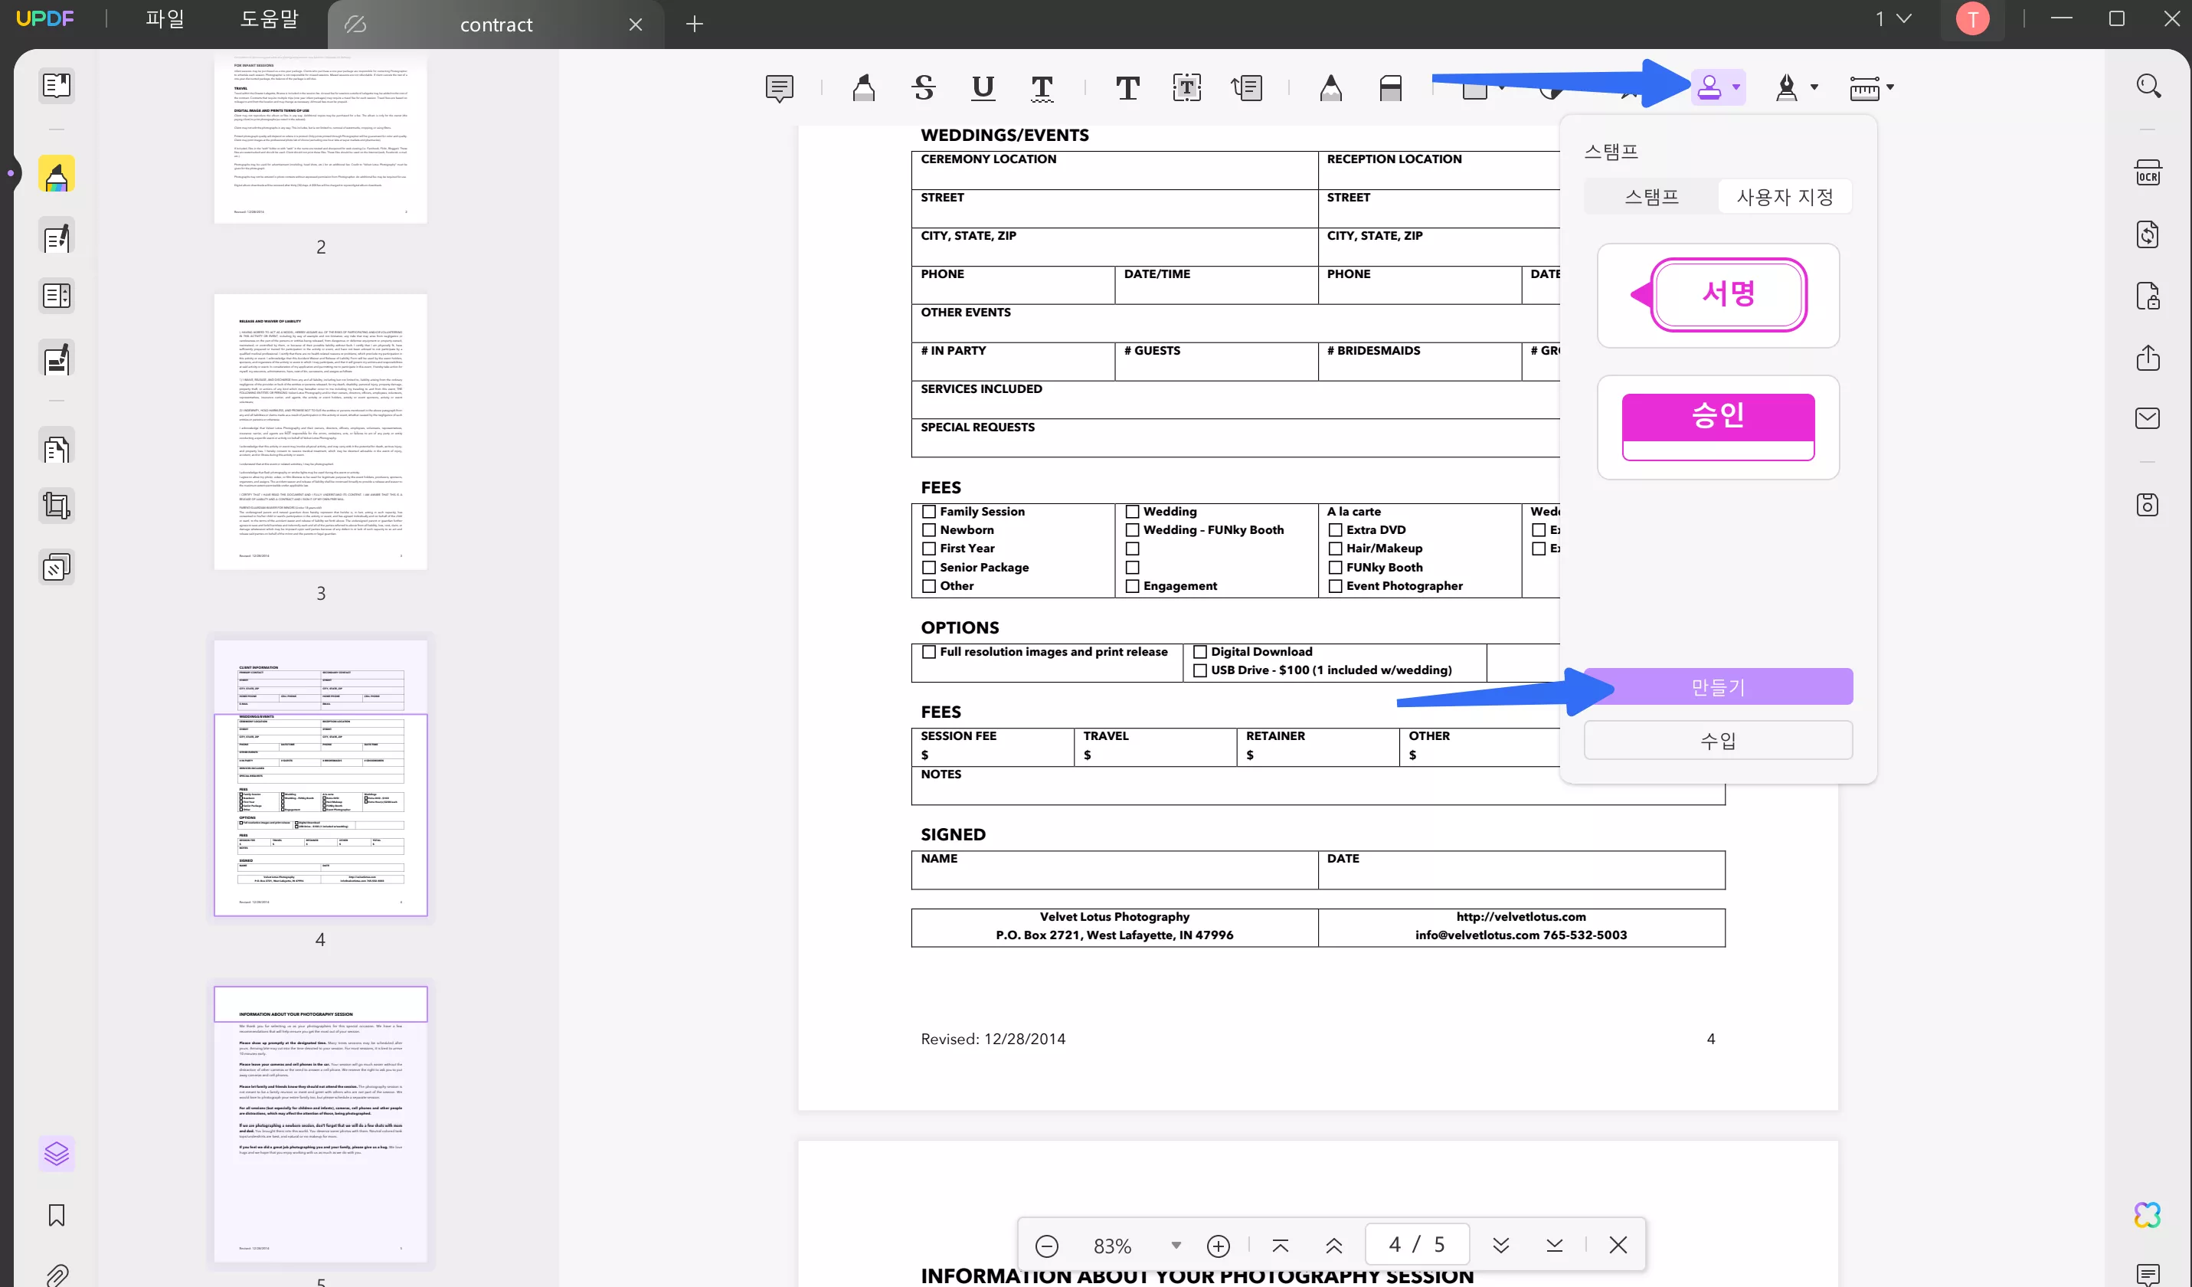The width and height of the screenshot is (2192, 1287).
Task: Click the zoom out minus button
Action: (x=1047, y=1246)
